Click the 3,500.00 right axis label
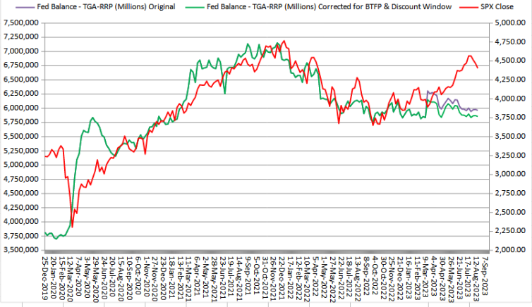 pos(510,137)
